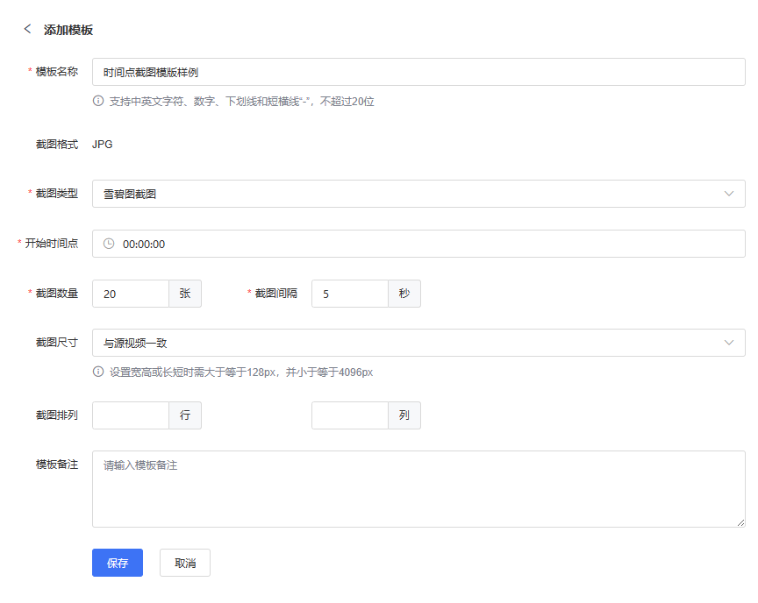Image resolution: width=758 pixels, height=603 pixels.
Task: Click the resize handle of 模板备注 textarea
Action: coord(740,522)
